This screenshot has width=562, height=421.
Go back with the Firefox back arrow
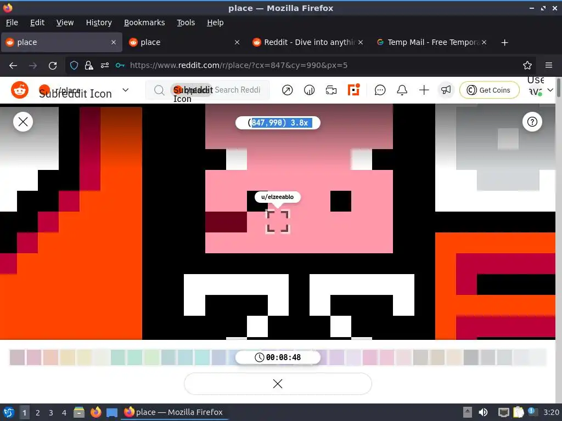[13, 66]
